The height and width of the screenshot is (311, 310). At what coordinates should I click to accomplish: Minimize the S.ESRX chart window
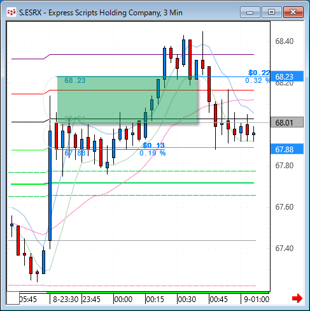[x=250, y=12]
